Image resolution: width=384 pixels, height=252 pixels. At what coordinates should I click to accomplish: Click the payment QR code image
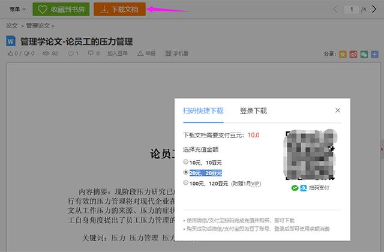point(310,155)
